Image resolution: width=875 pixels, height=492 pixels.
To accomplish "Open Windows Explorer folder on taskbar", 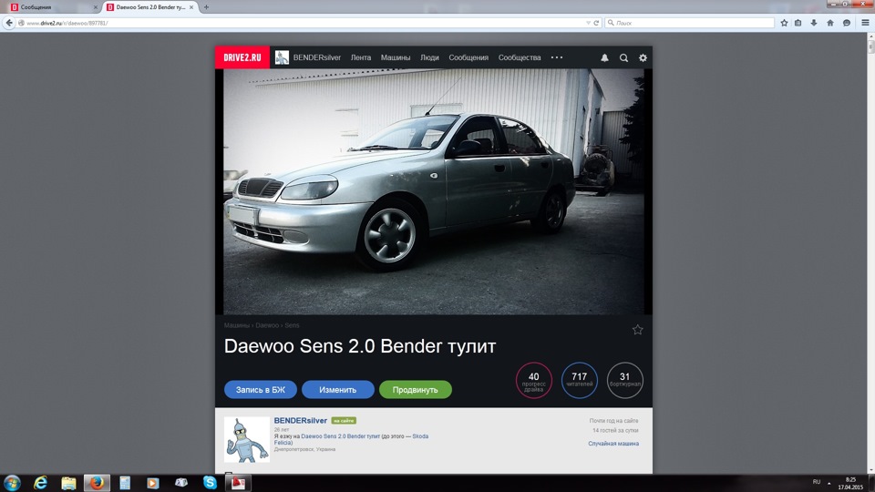I will 68,483.
